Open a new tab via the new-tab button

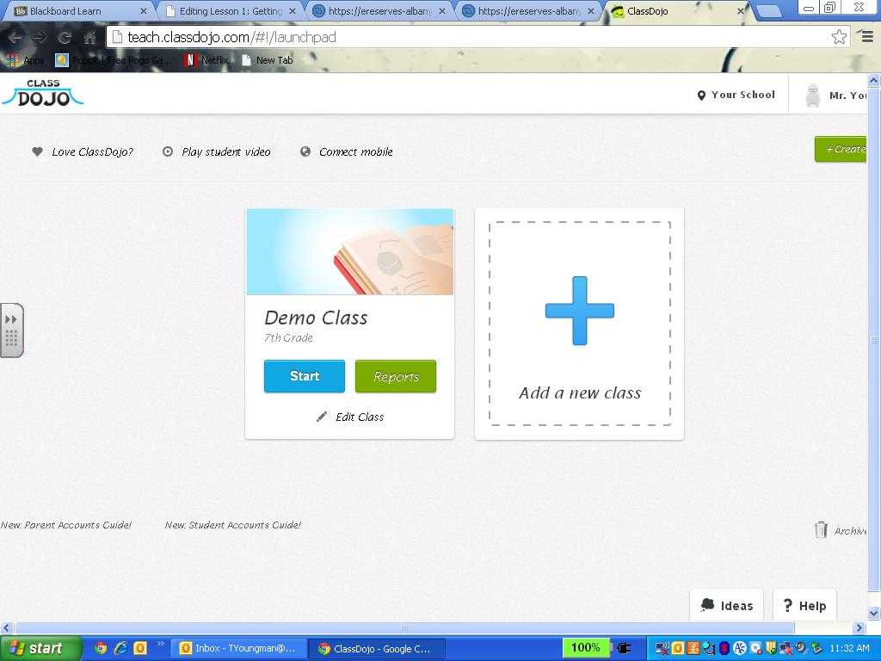coord(768,10)
